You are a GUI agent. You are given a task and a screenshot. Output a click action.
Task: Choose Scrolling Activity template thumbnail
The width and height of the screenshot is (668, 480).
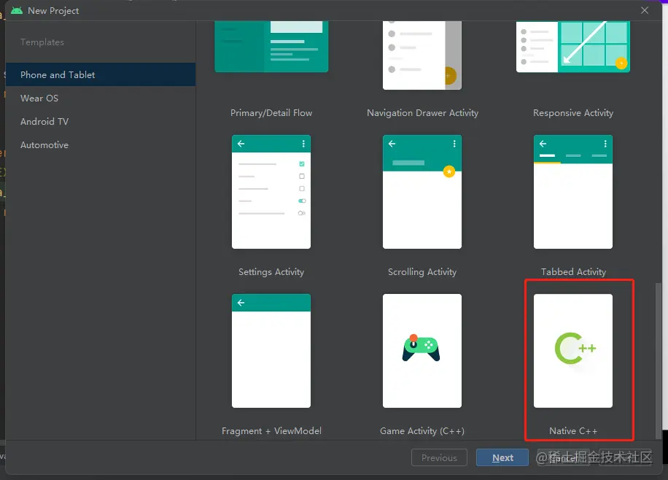point(422,192)
